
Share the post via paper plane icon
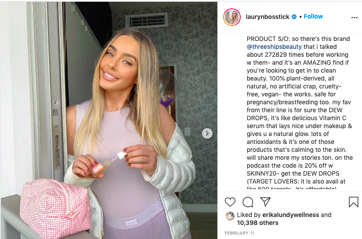tap(265, 202)
